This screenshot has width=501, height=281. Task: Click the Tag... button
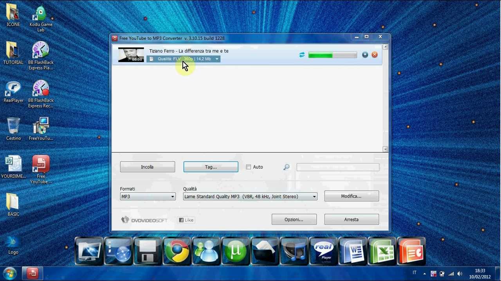tap(211, 167)
